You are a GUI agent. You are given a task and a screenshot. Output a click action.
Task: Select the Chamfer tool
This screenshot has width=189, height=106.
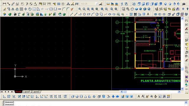click(64, 9)
